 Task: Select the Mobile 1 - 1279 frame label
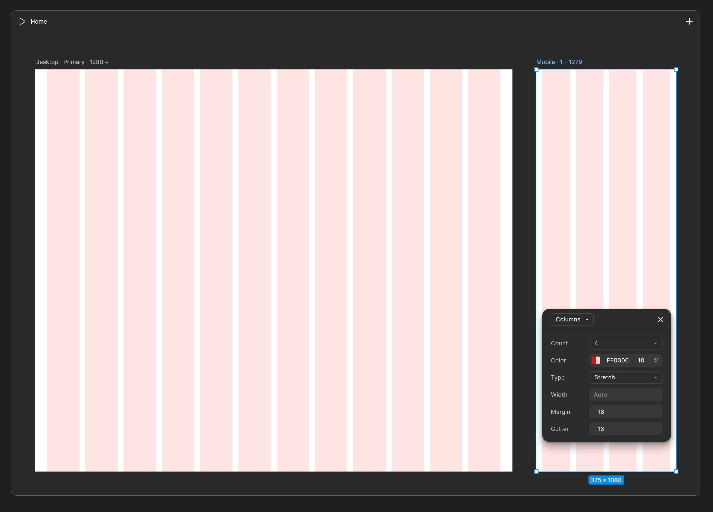(559, 62)
